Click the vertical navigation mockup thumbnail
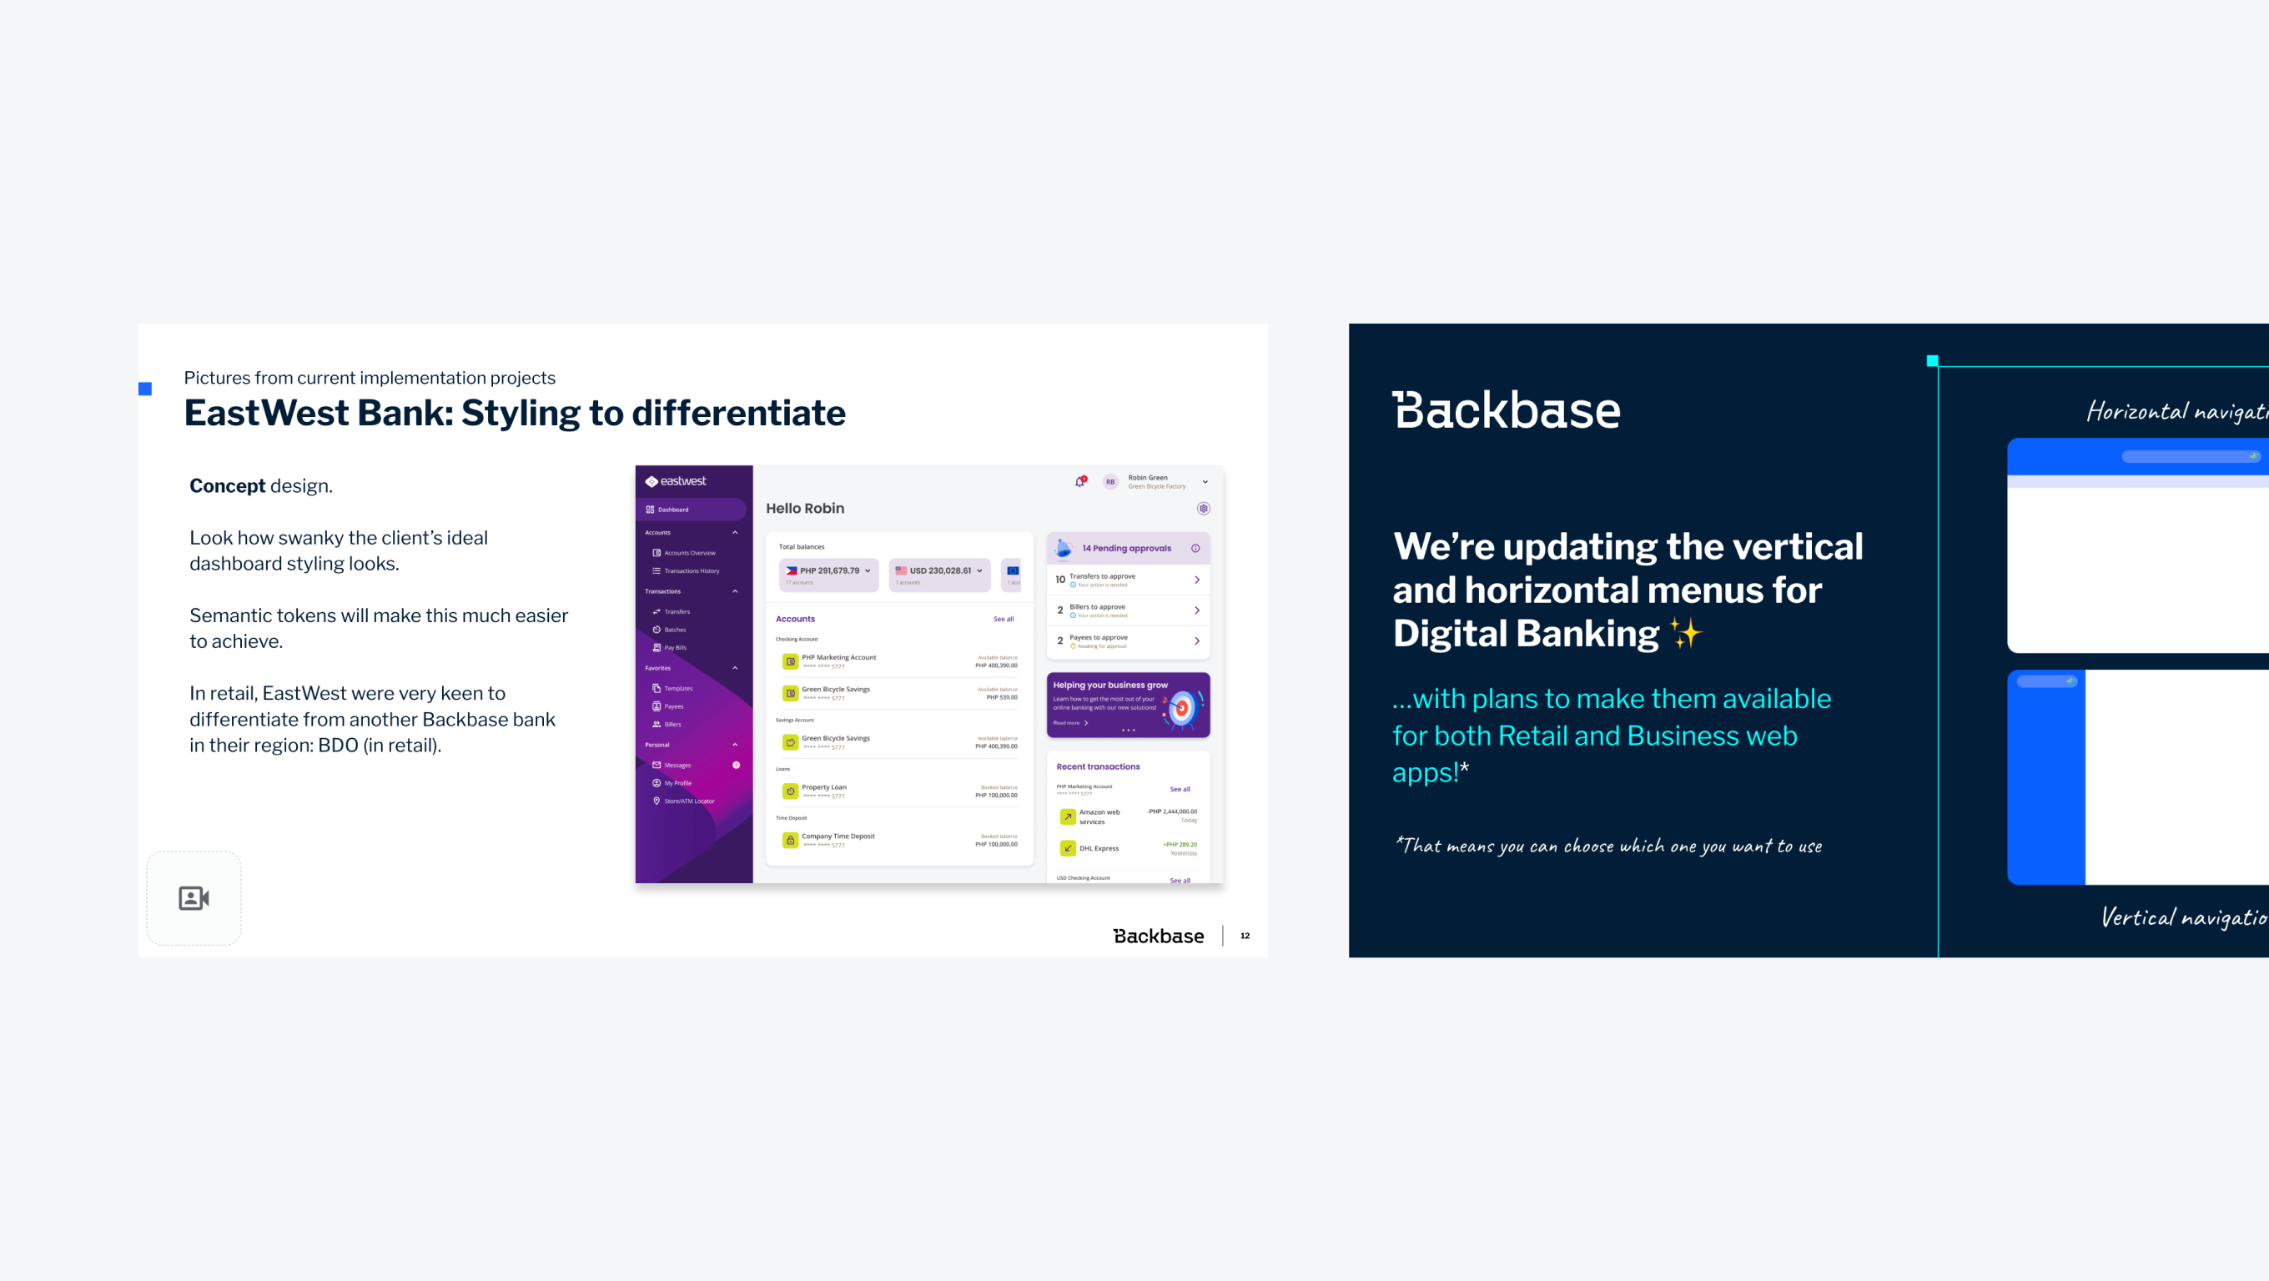Image resolution: width=2269 pixels, height=1281 pixels. pos(2138,777)
